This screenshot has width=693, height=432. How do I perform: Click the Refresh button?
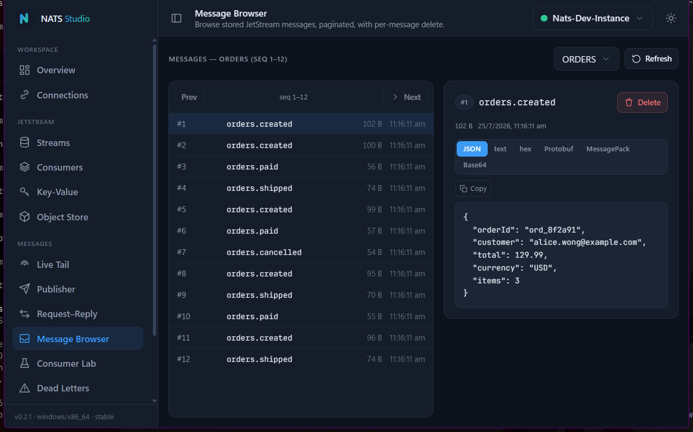[651, 59]
